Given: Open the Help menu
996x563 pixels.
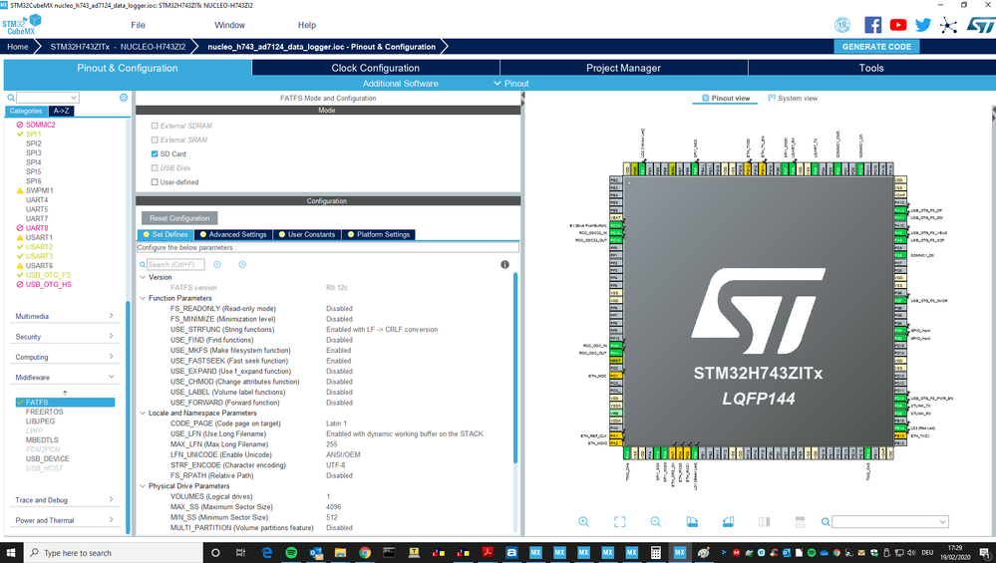Looking at the screenshot, I should click(x=307, y=25).
